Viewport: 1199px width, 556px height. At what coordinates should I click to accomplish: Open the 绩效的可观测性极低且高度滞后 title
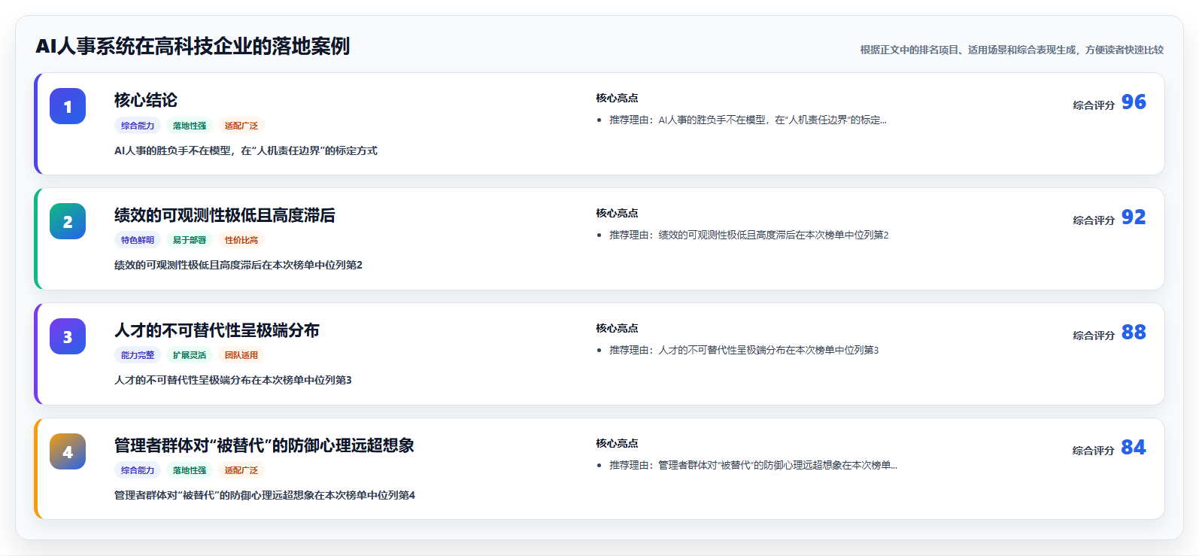point(225,215)
